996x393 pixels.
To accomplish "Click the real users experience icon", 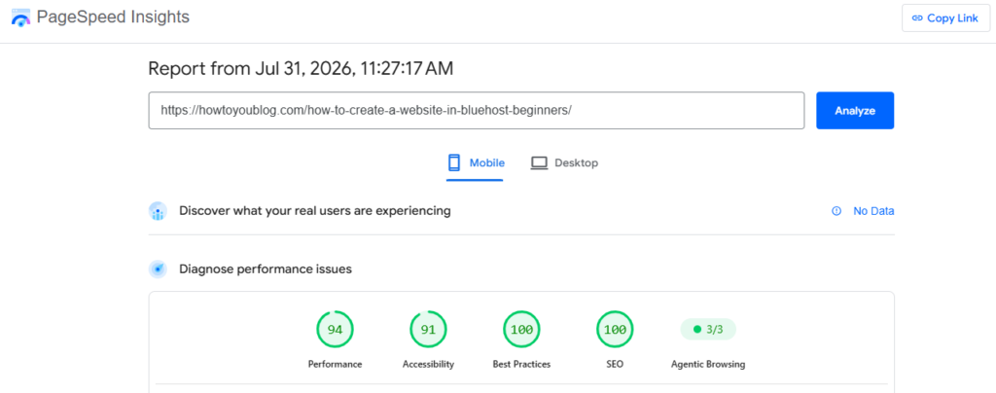I will 158,211.
